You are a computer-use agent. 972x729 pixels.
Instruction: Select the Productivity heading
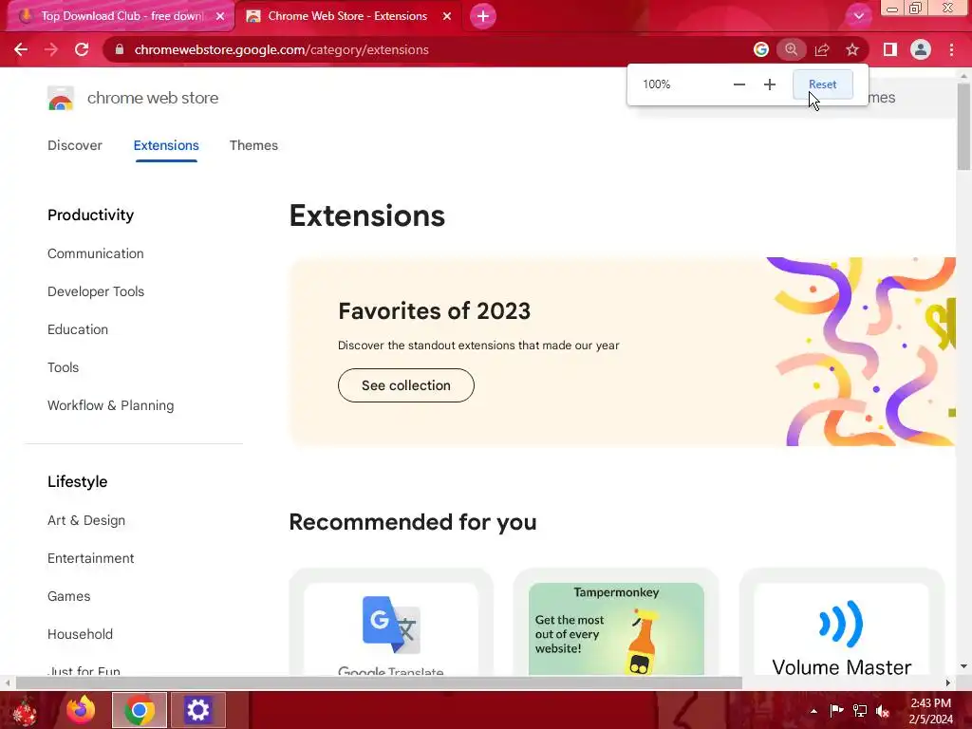(90, 215)
